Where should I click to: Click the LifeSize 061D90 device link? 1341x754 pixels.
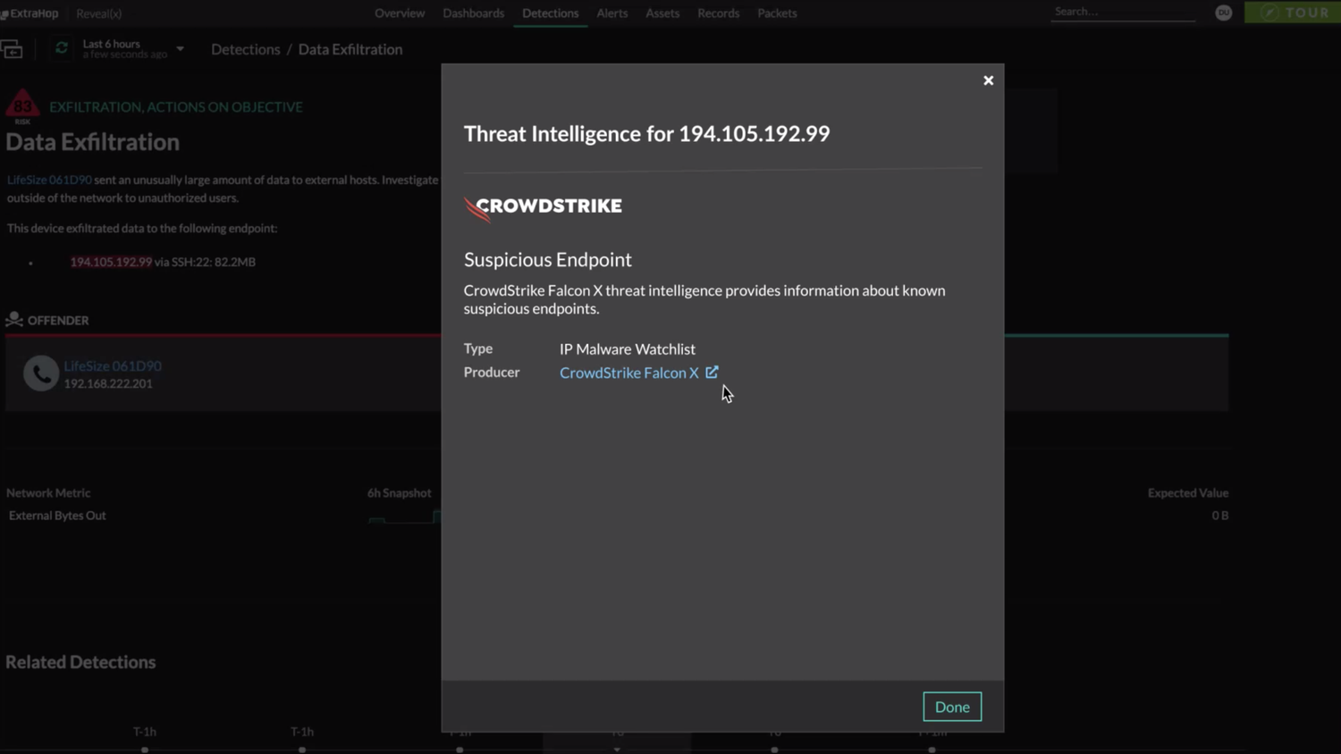[112, 365]
